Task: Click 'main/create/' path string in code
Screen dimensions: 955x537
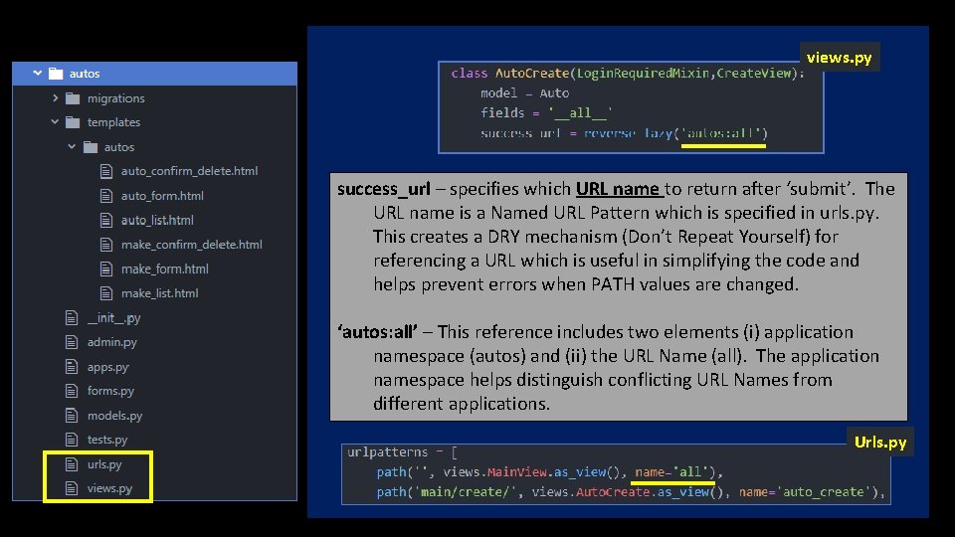Action: [468, 492]
